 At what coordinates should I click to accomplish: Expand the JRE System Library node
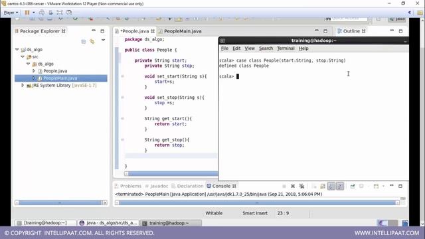click(23, 85)
